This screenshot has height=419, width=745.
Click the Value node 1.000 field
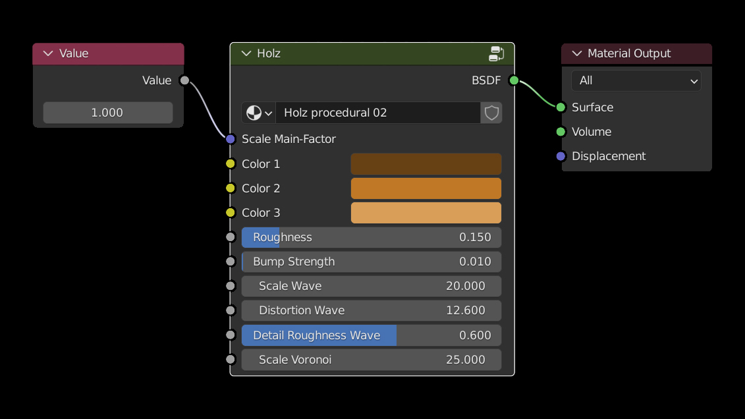(x=107, y=113)
